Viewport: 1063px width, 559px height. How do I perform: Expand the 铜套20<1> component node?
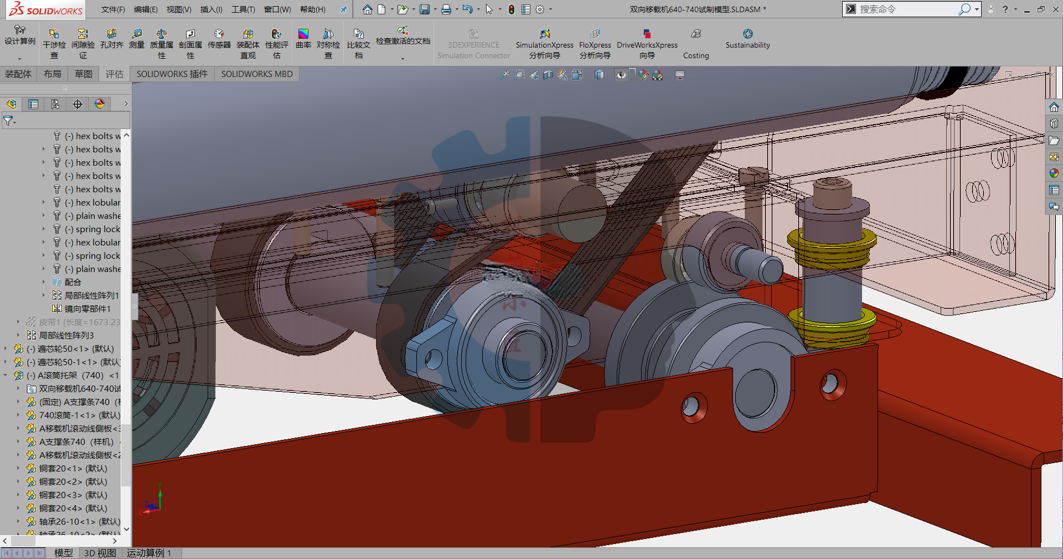pyautogui.click(x=18, y=468)
